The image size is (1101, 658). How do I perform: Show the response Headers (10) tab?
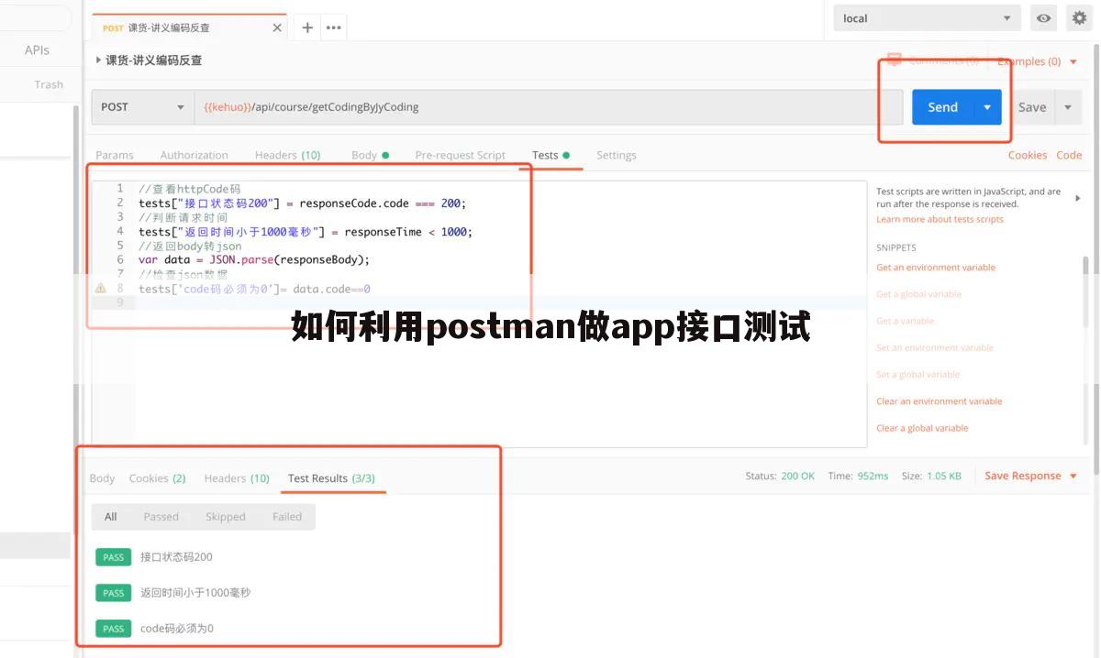click(237, 478)
